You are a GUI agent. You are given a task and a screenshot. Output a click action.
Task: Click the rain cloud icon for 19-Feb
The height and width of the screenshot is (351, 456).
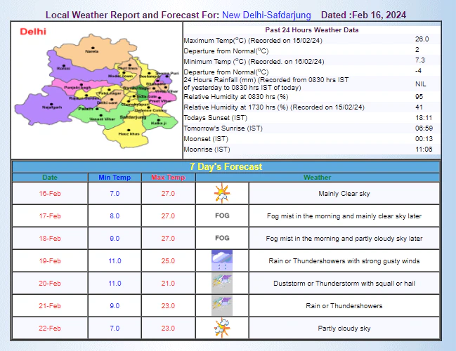click(x=222, y=260)
